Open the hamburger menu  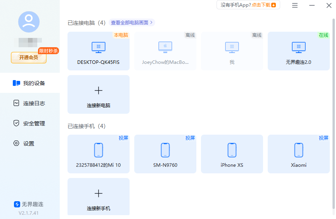295,5
